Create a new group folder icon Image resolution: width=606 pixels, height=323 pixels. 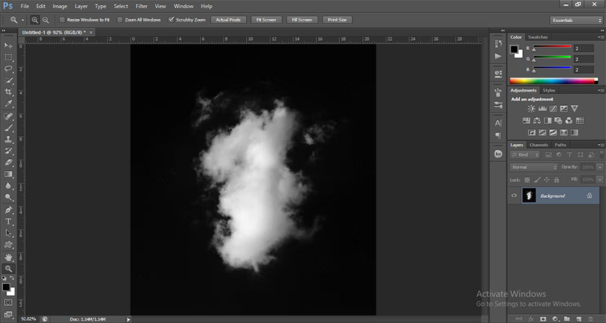click(x=567, y=319)
